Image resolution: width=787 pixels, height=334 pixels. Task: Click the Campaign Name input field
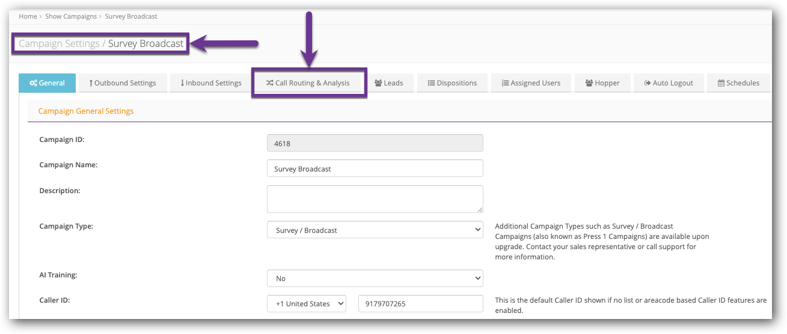pyautogui.click(x=375, y=169)
